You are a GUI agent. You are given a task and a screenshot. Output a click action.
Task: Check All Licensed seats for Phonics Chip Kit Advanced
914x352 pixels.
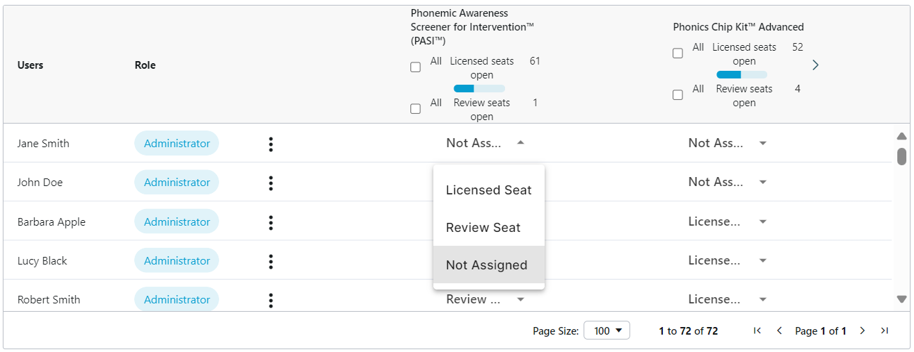click(x=678, y=53)
